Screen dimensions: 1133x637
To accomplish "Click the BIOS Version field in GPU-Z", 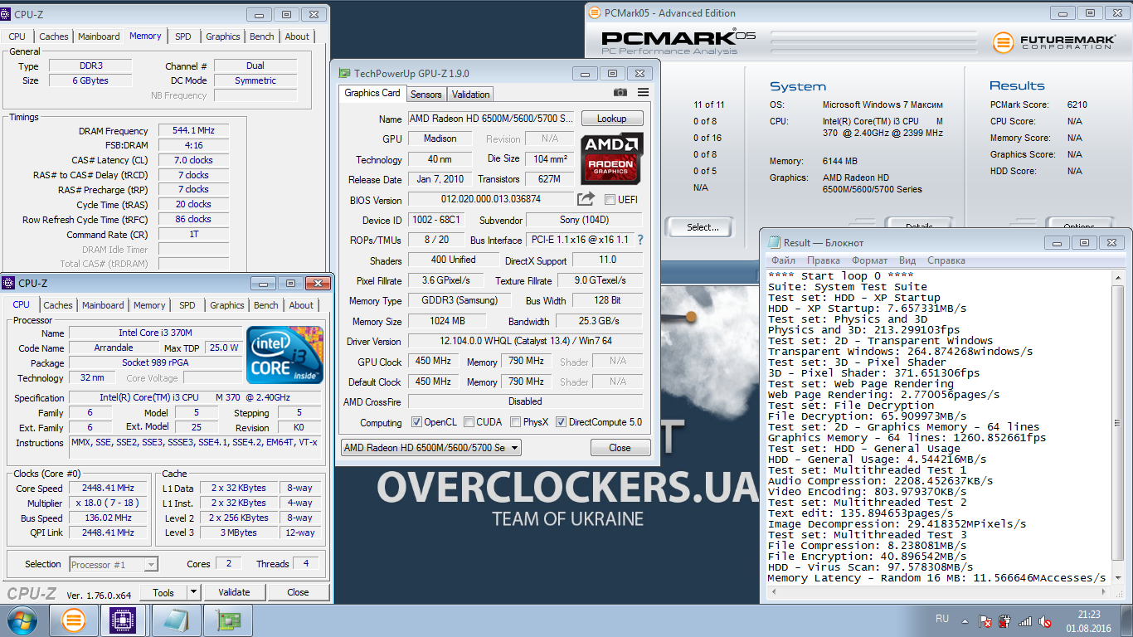I will pos(490,200).
